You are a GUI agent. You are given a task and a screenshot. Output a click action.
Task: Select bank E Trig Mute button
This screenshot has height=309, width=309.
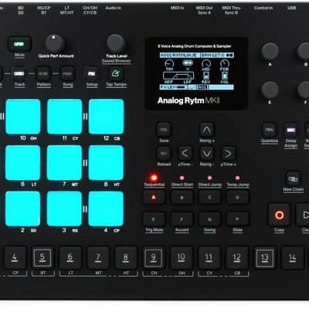click(x=154, y=219)
